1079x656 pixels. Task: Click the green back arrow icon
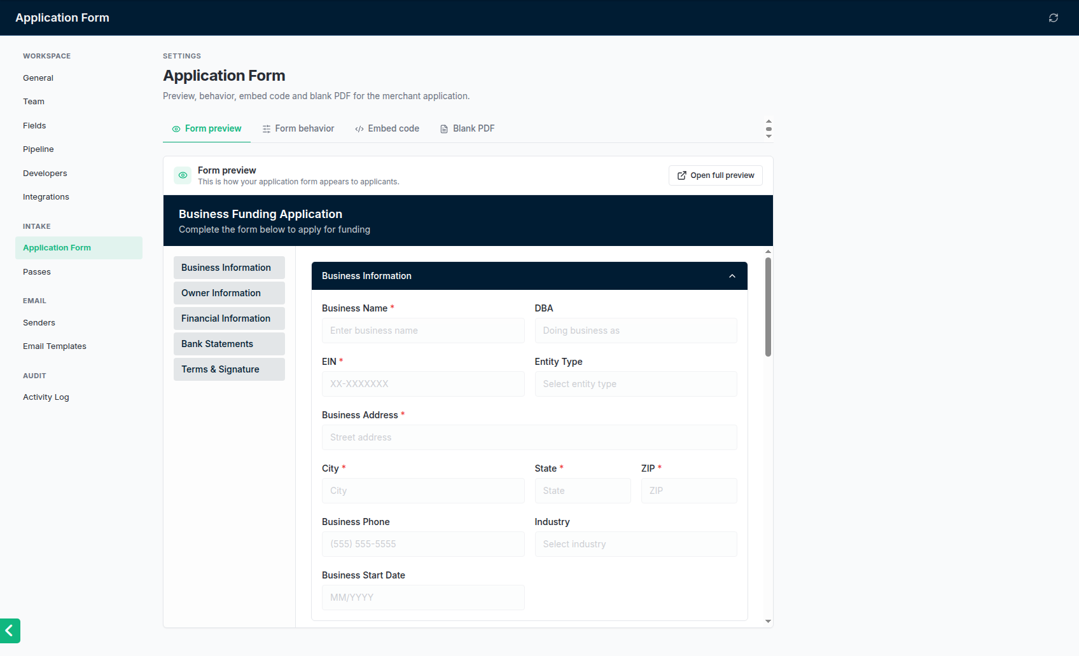click(10, 631)
